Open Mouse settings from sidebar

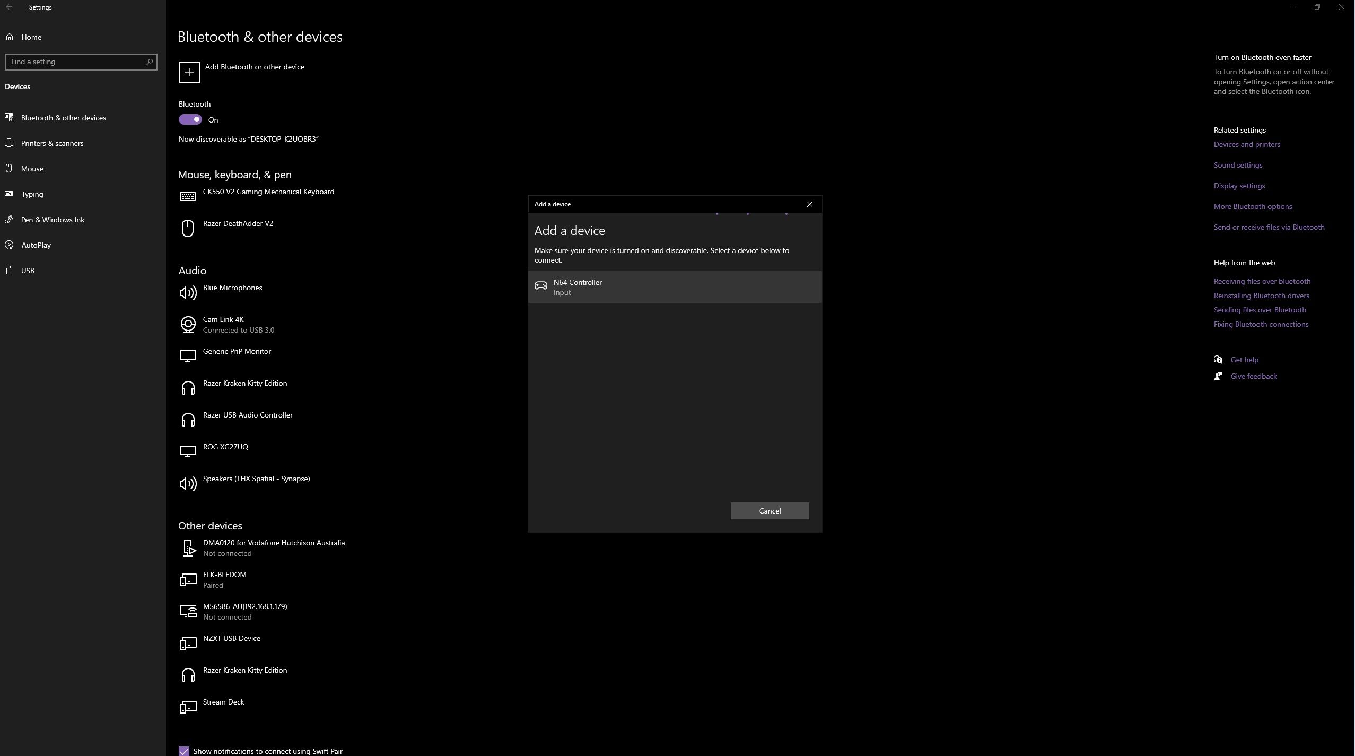[32, 168]
